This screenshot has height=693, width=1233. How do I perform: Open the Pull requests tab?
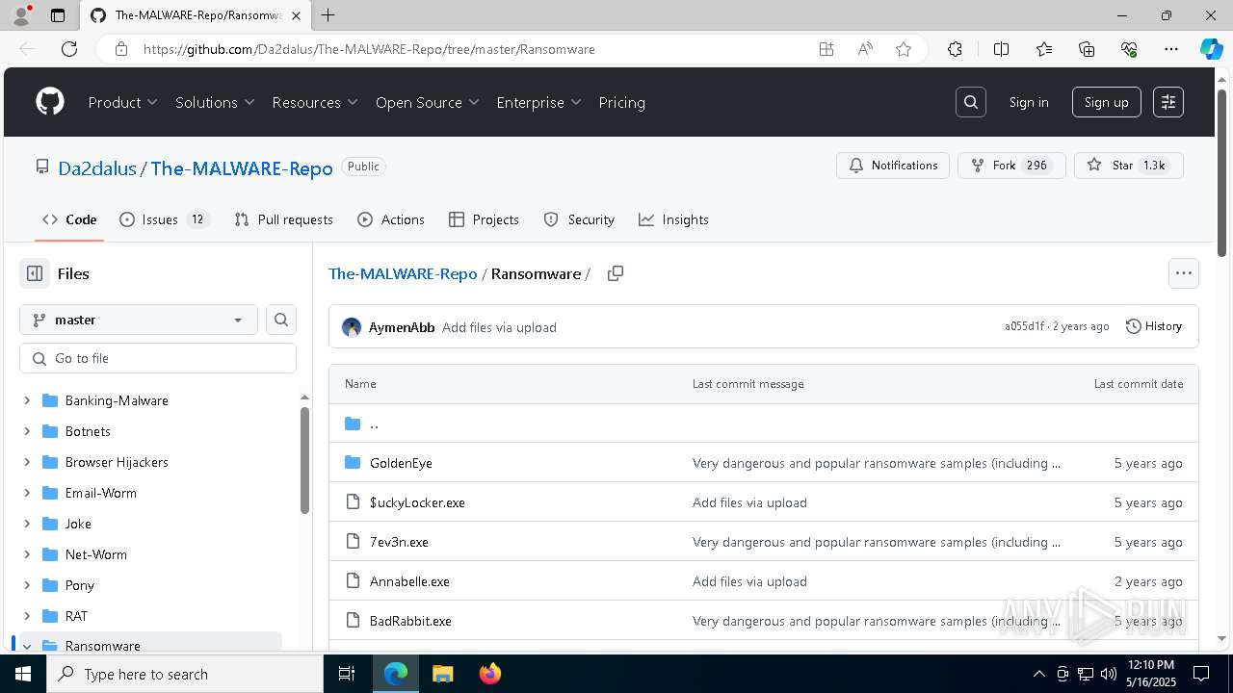click(284, 219)
